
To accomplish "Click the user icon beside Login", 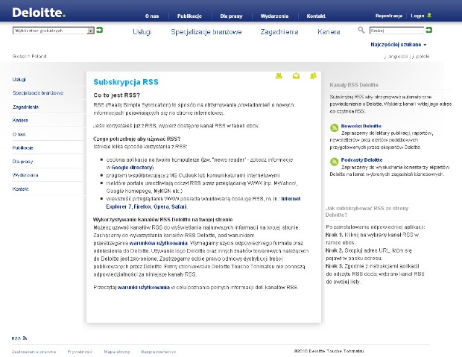I will tap(429, 16).
